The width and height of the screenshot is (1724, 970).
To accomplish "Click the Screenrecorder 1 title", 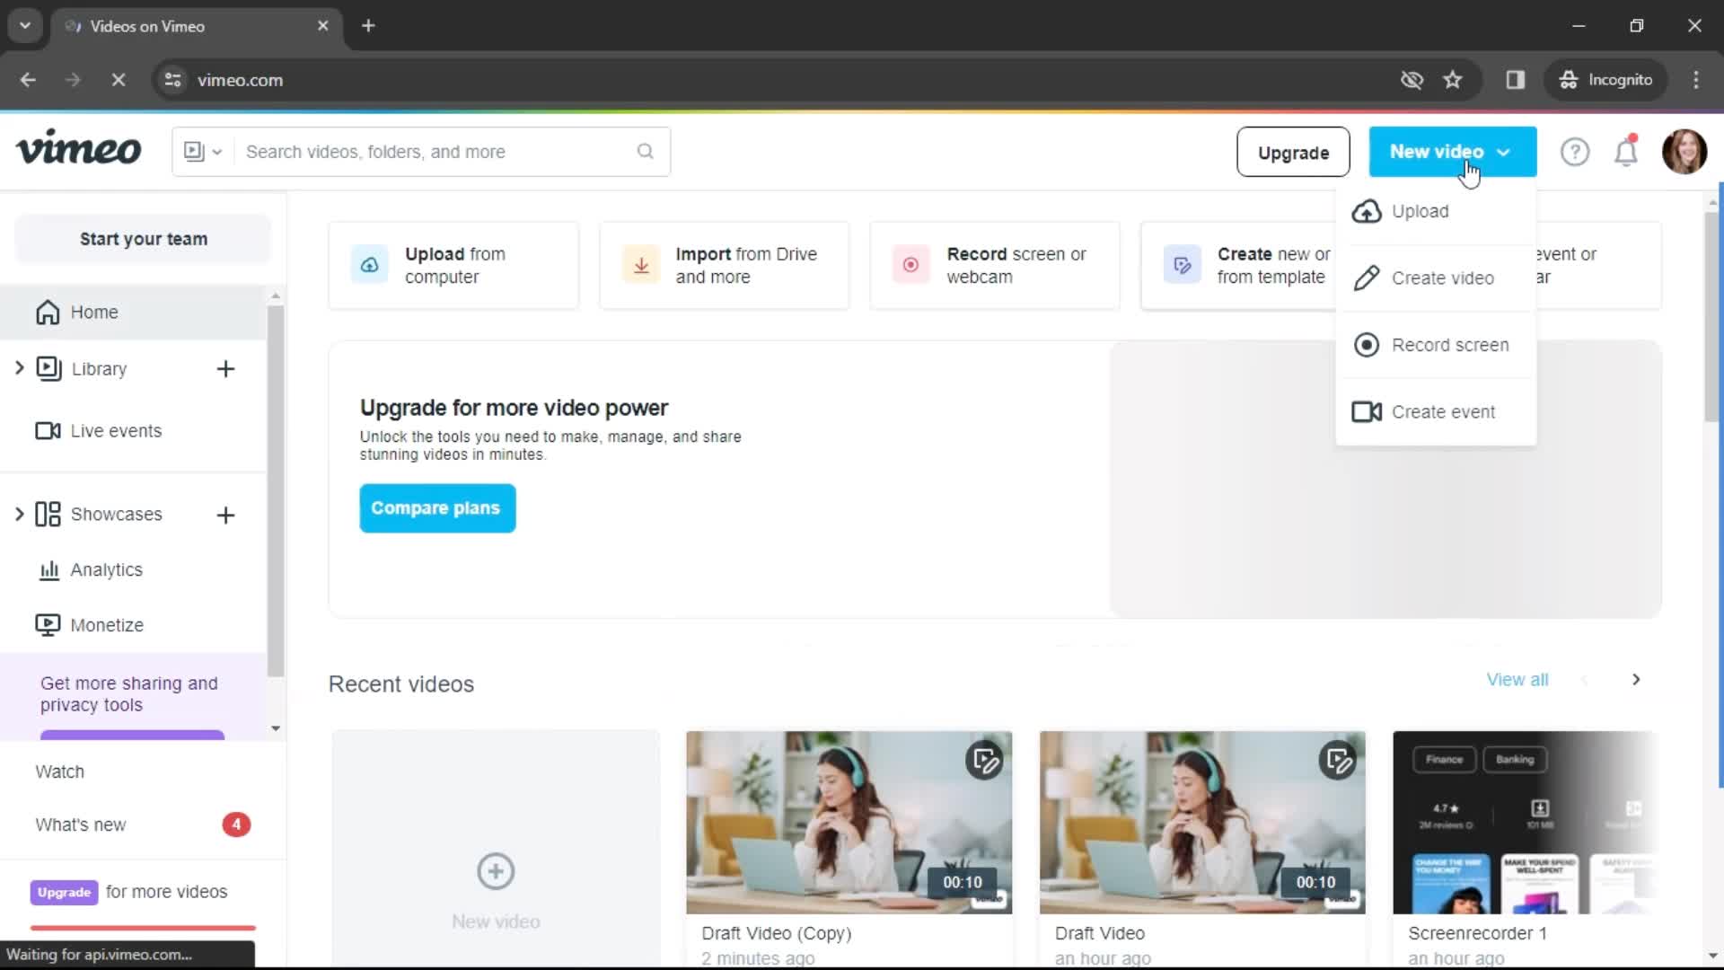I will (x=1477, y=933).
